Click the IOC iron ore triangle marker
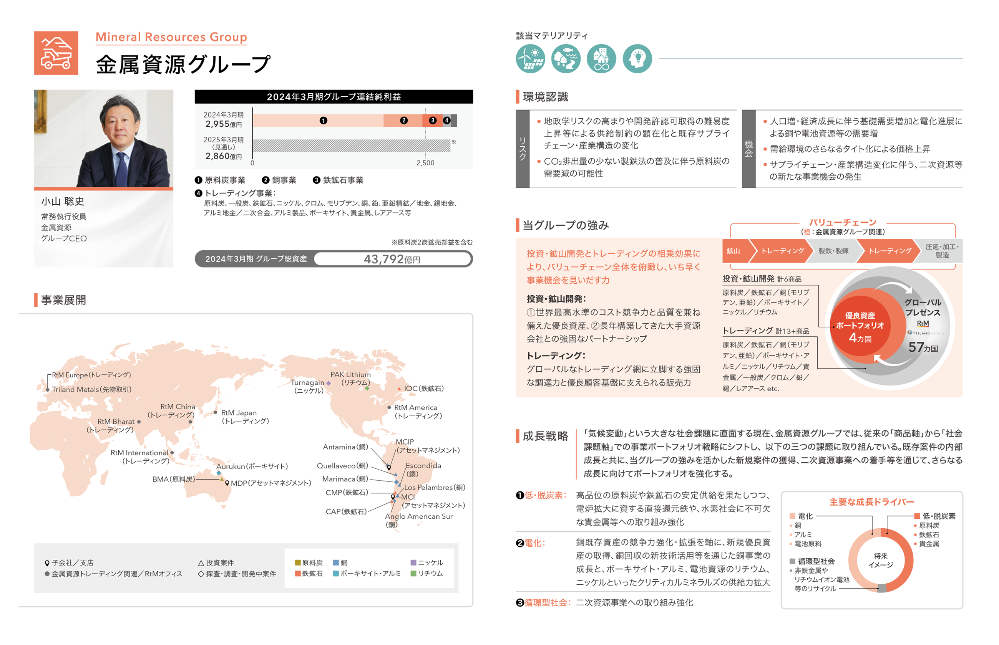The width and height of the screenshot is (999, 645). tap(399, 389)
